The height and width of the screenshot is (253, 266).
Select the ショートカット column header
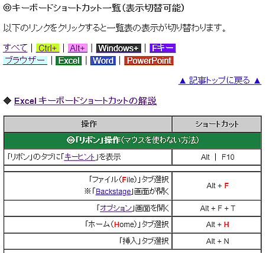(217, 124)
